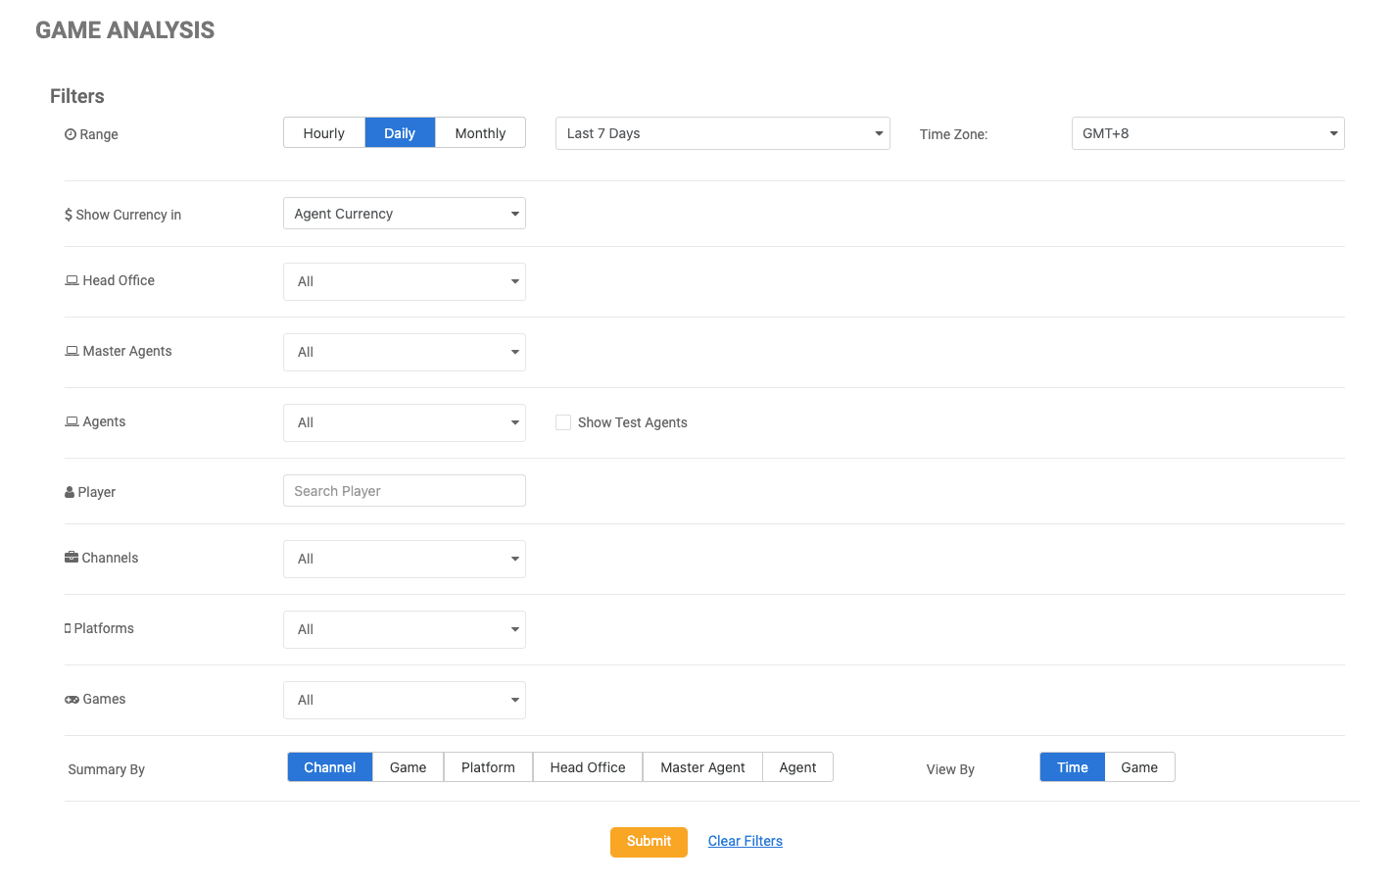The width and height of the screenshot is (1396, 884).
Task: Click the mobile icon beside Platforms
Action: tap(68, 628)
